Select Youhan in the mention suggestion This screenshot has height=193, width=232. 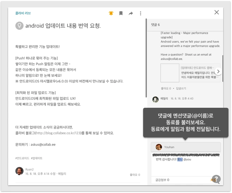(x=186, y=147)
